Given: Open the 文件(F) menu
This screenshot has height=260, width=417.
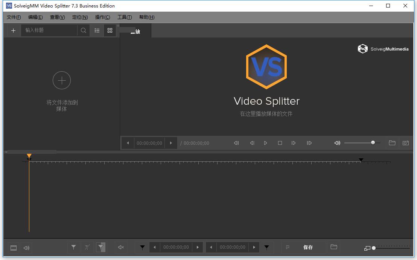Looking at the screenshot, I should pyautogui.click(x=14, y=17).
